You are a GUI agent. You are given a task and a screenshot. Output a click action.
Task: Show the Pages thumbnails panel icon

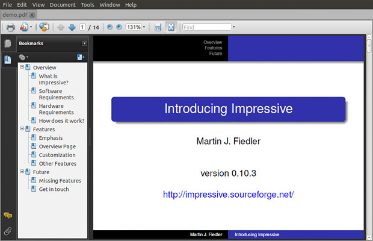point(8,43)
